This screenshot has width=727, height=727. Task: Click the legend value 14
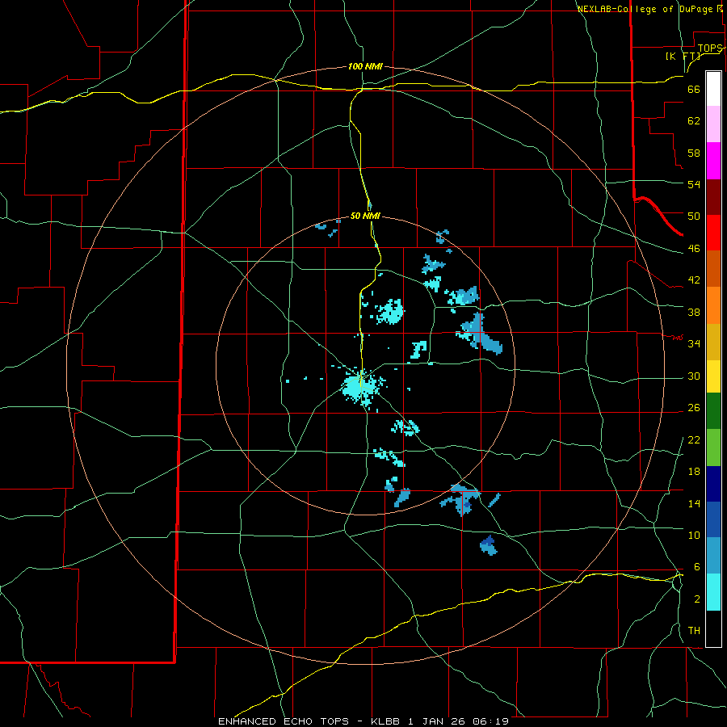point(694,503)
